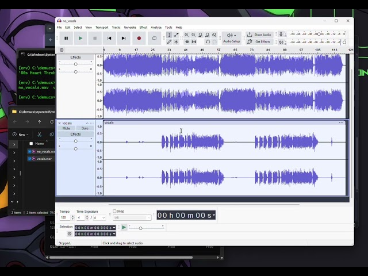Viewport: 368px width, 276px height.
Task: Solo the vocals track
Action: coord(85,128)
